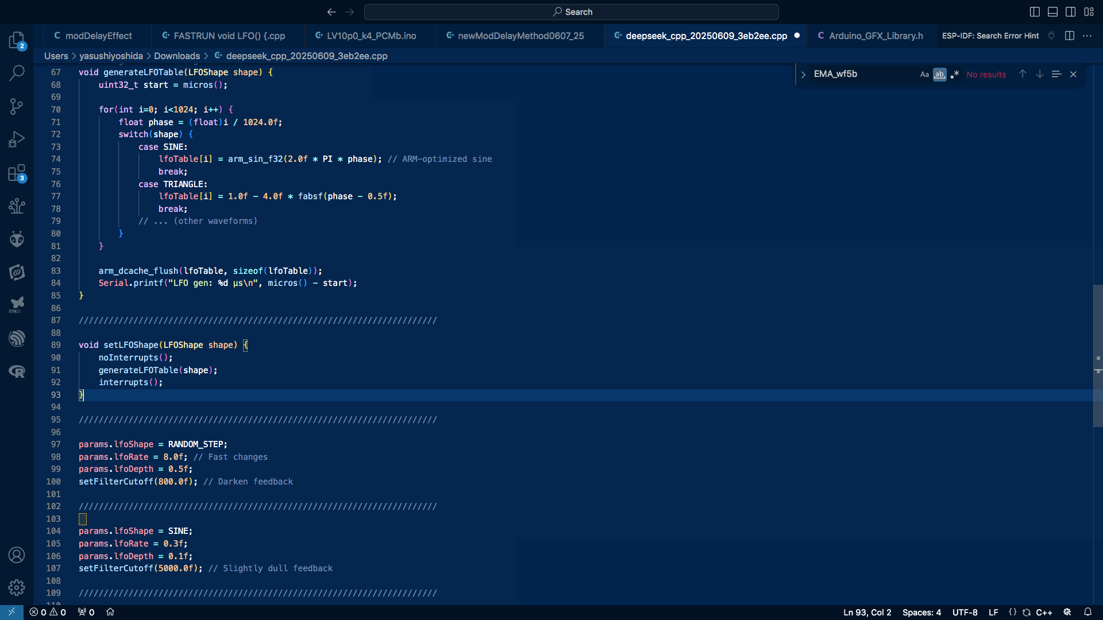Open the Spaces: 4 indentation selector
Screen dimensions: 1103x620
[921, 613]
